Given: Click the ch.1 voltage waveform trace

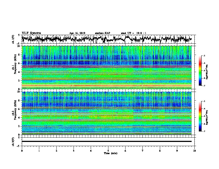Looking at the screenshot, I should (x=106, y=39).
